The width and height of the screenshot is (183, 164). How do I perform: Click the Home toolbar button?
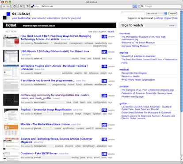click(x=15, y=6)
